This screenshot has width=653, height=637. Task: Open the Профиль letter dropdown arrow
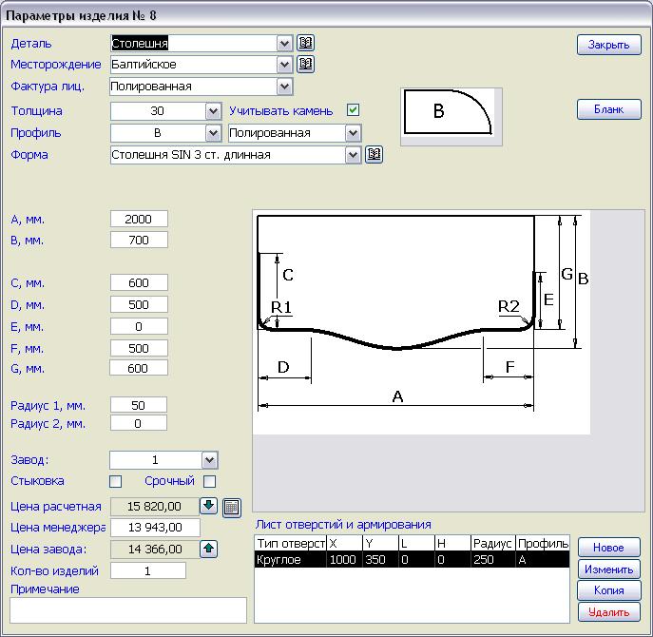coord(213,133)
